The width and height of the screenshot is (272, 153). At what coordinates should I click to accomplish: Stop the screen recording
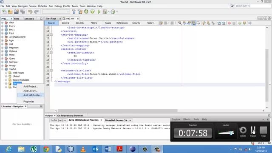pos(263,132)
